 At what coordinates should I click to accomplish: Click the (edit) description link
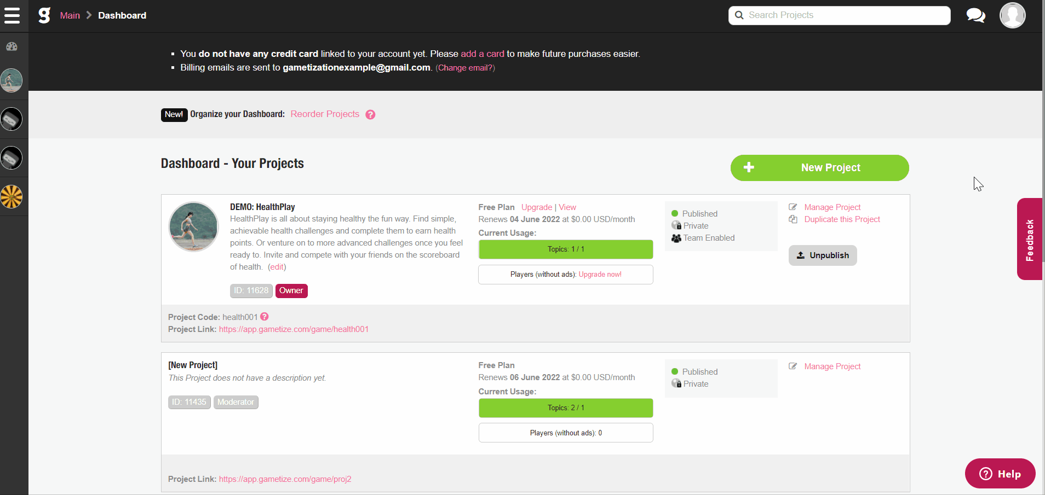[x=277, y=267]
